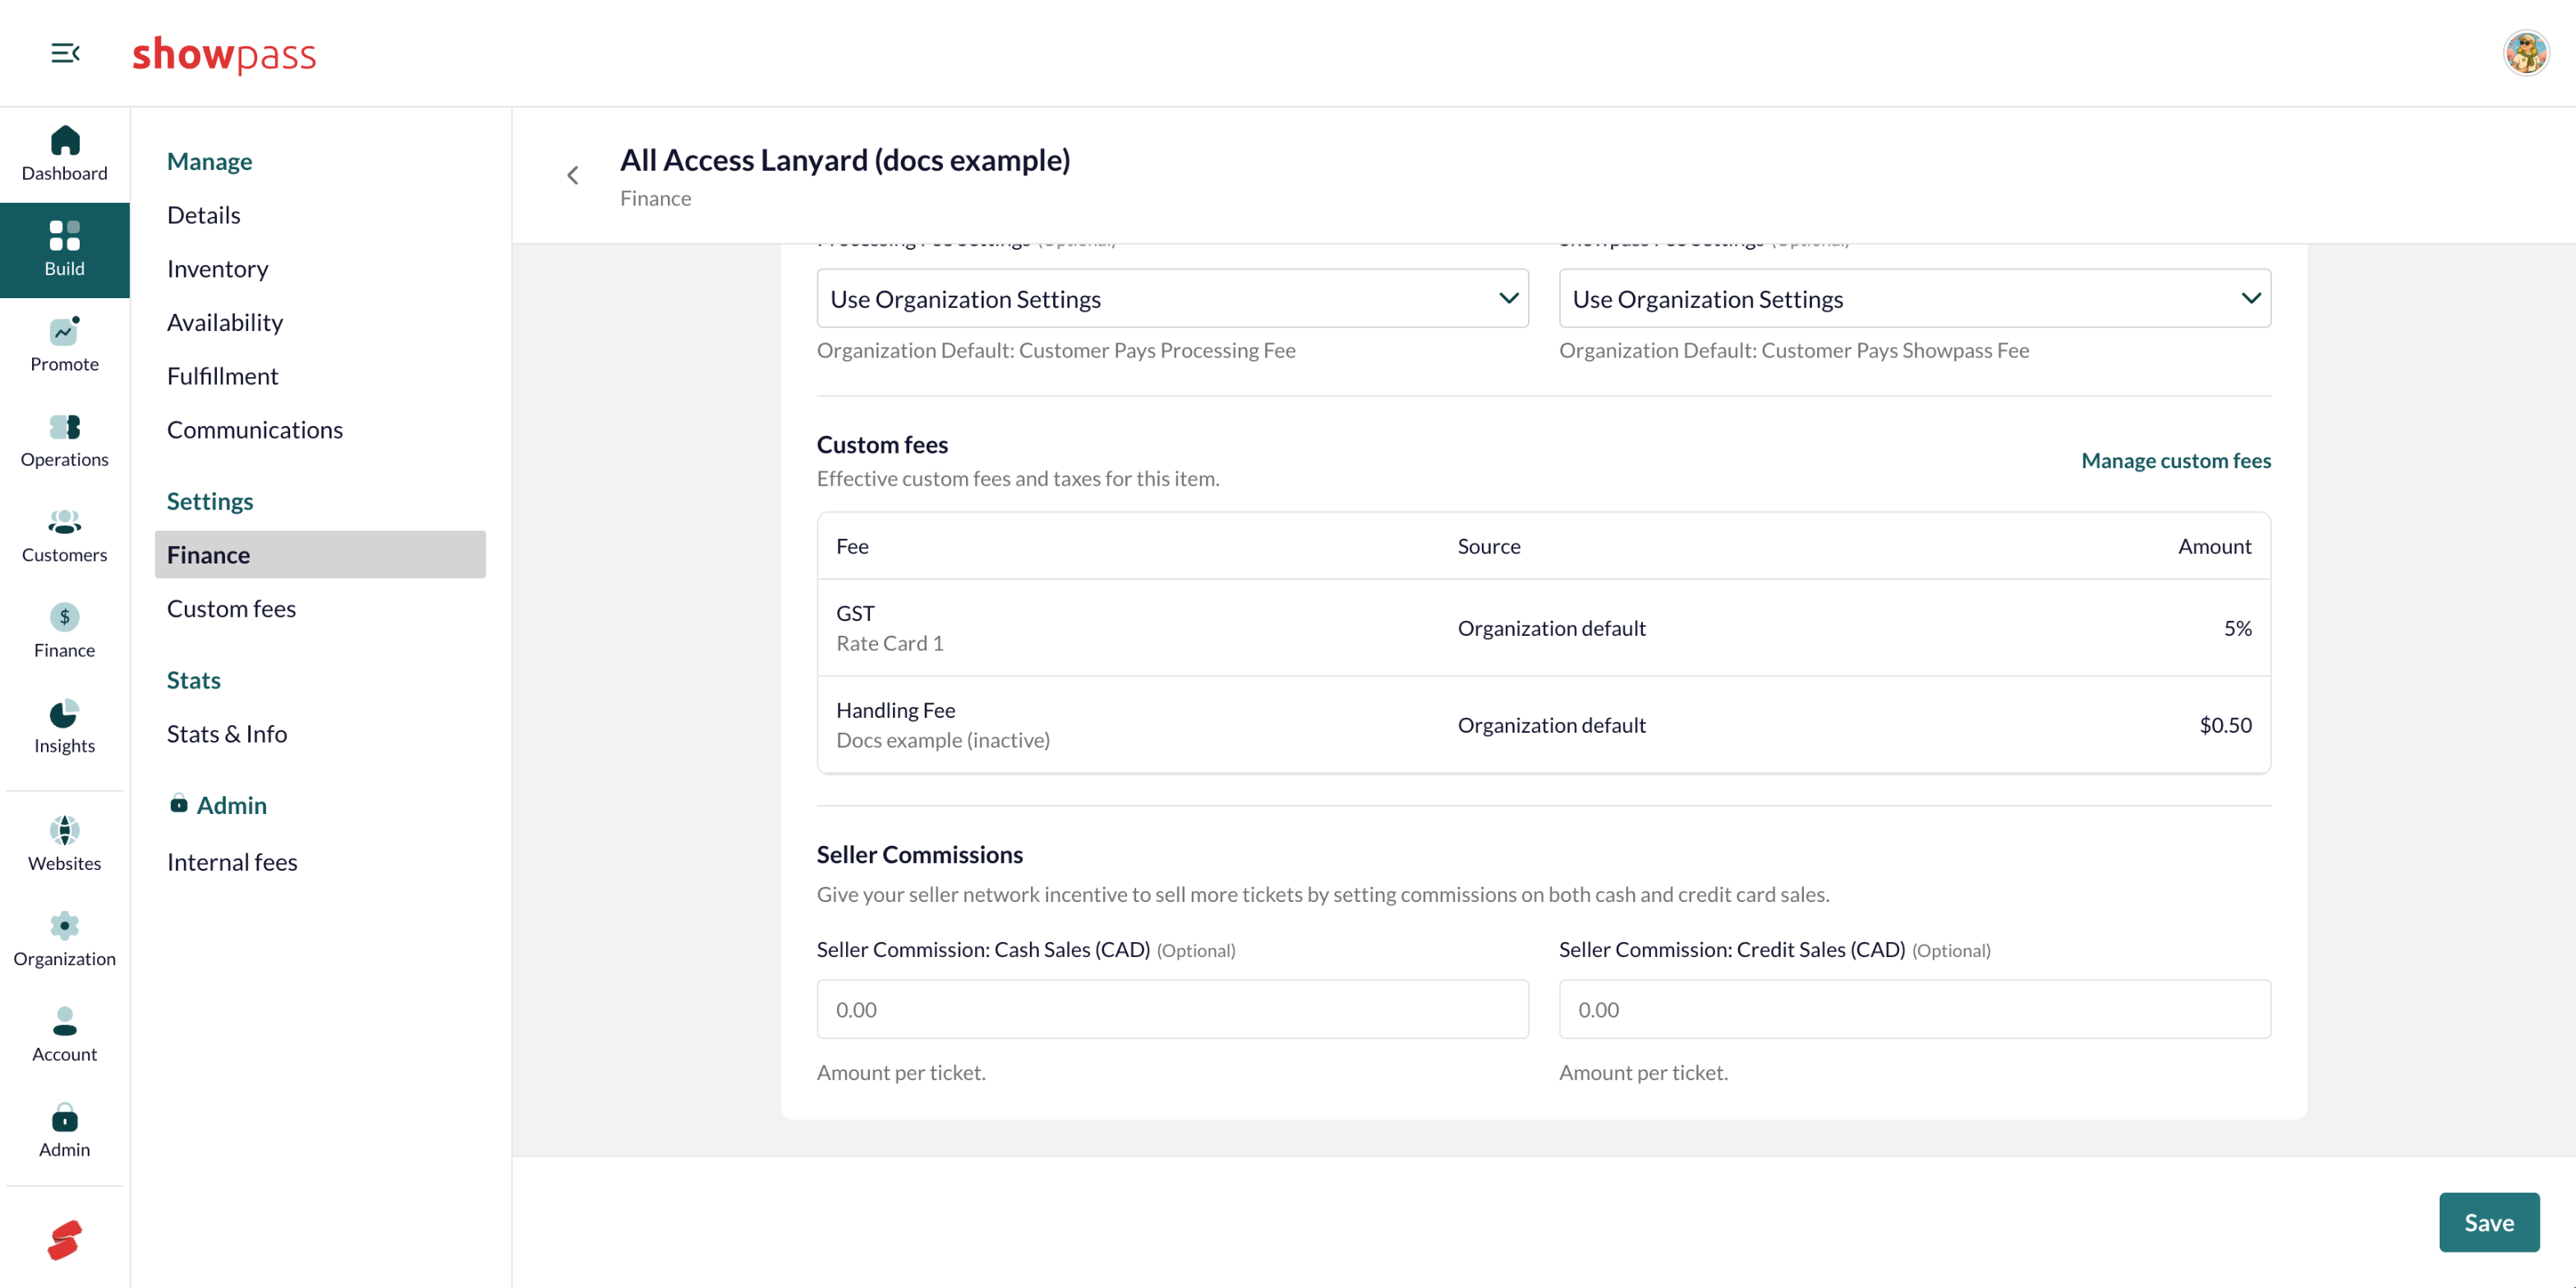
Task: Open the Availability menu item
Action: point(225,322)
